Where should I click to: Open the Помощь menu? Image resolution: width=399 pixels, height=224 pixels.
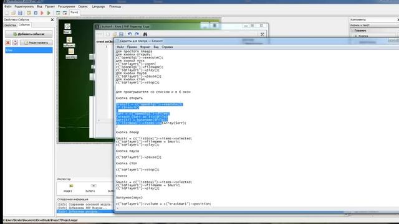pos(115,6)
